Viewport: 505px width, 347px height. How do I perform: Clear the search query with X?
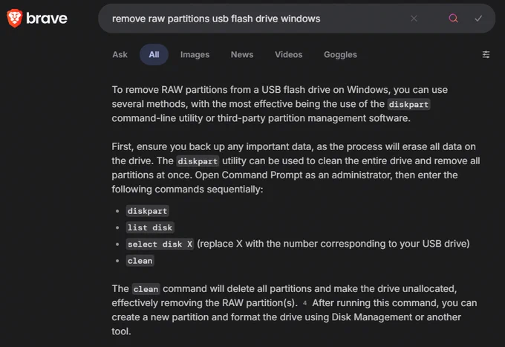point(414,19)
